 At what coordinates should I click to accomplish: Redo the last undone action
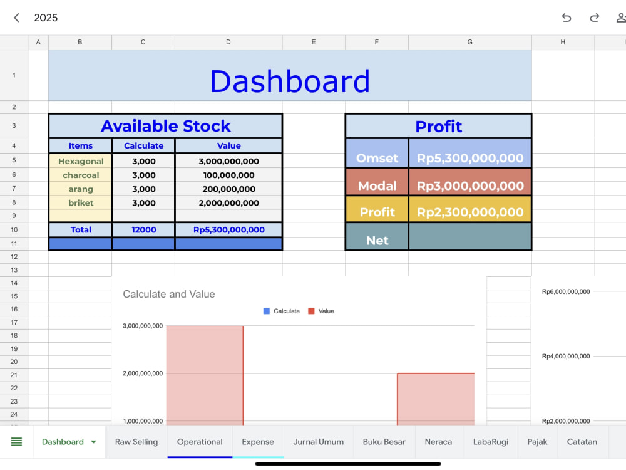(x=595, y=18)
